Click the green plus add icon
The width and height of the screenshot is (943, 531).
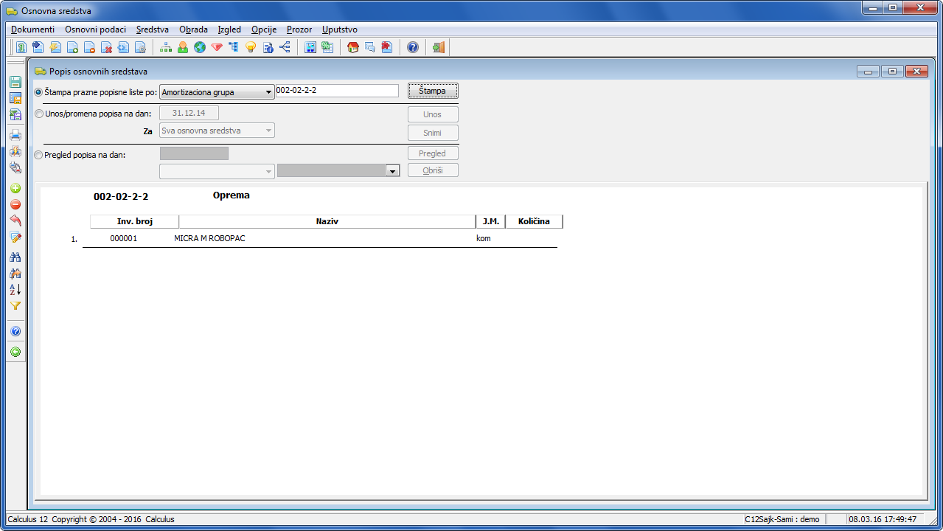coord(15,188)
